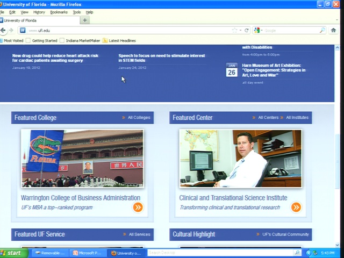Click the Google search input field
Viewport: 344px width, 258px height.
click(291, 31)
